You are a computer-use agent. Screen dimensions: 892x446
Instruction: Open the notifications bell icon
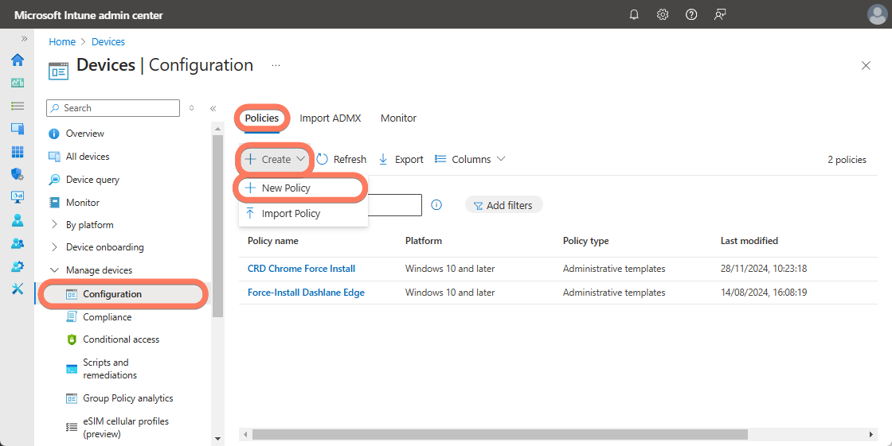(x=634, y=14)
